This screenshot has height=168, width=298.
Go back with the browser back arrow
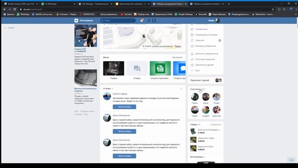click(x=5, y=9)
